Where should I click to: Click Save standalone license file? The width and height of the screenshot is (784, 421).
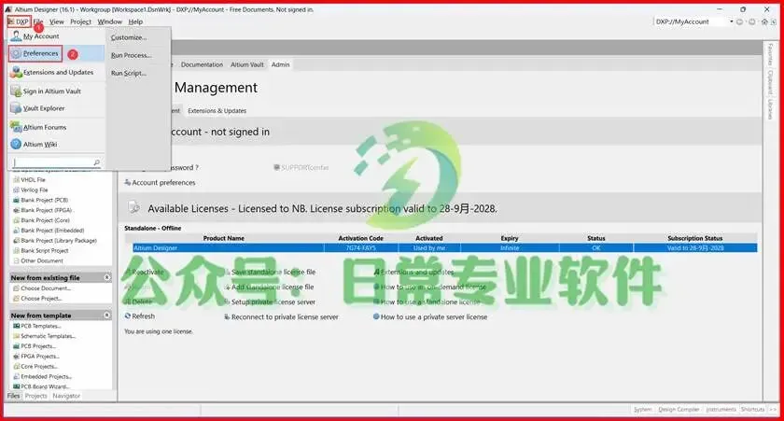[x=273, y=272]
